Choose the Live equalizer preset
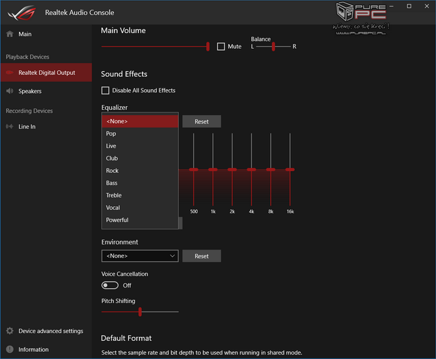 (140, 146)
